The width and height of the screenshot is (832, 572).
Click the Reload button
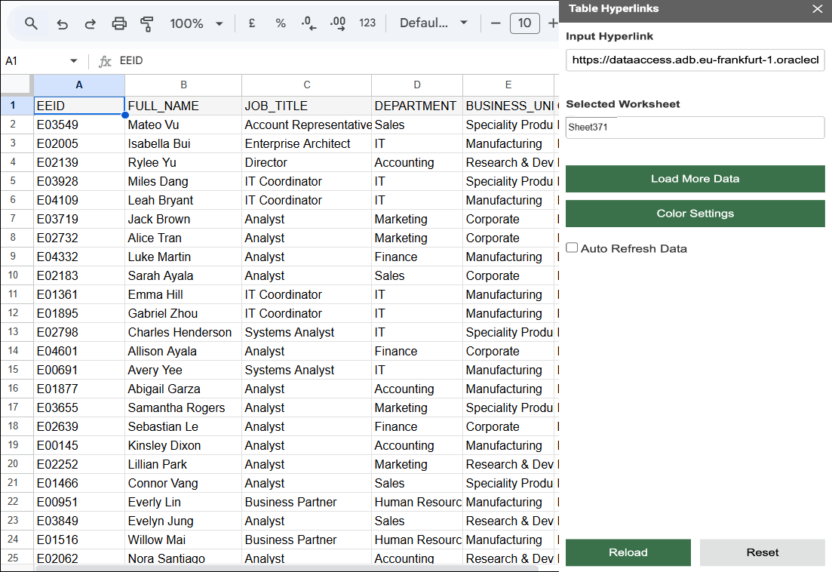[x=628, y=552]
